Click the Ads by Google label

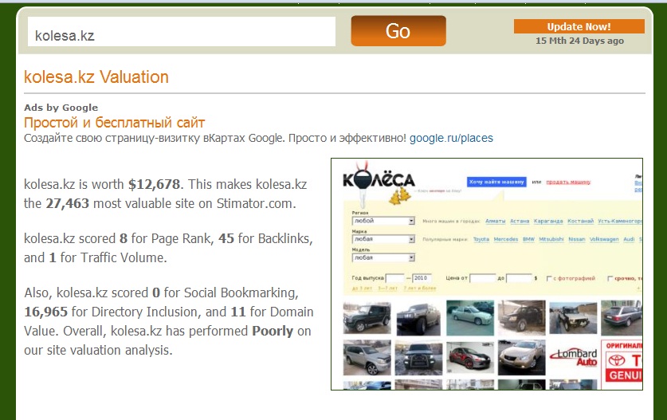coord(61,108)
